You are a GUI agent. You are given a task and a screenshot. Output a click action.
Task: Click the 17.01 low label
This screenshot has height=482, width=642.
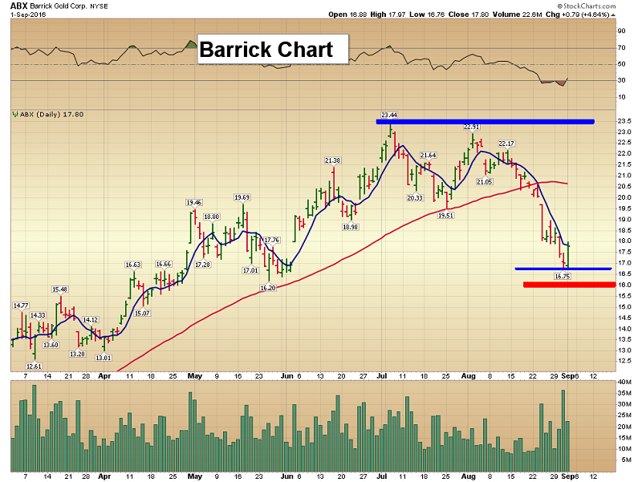pyautogui.click(x=250, y=270)
